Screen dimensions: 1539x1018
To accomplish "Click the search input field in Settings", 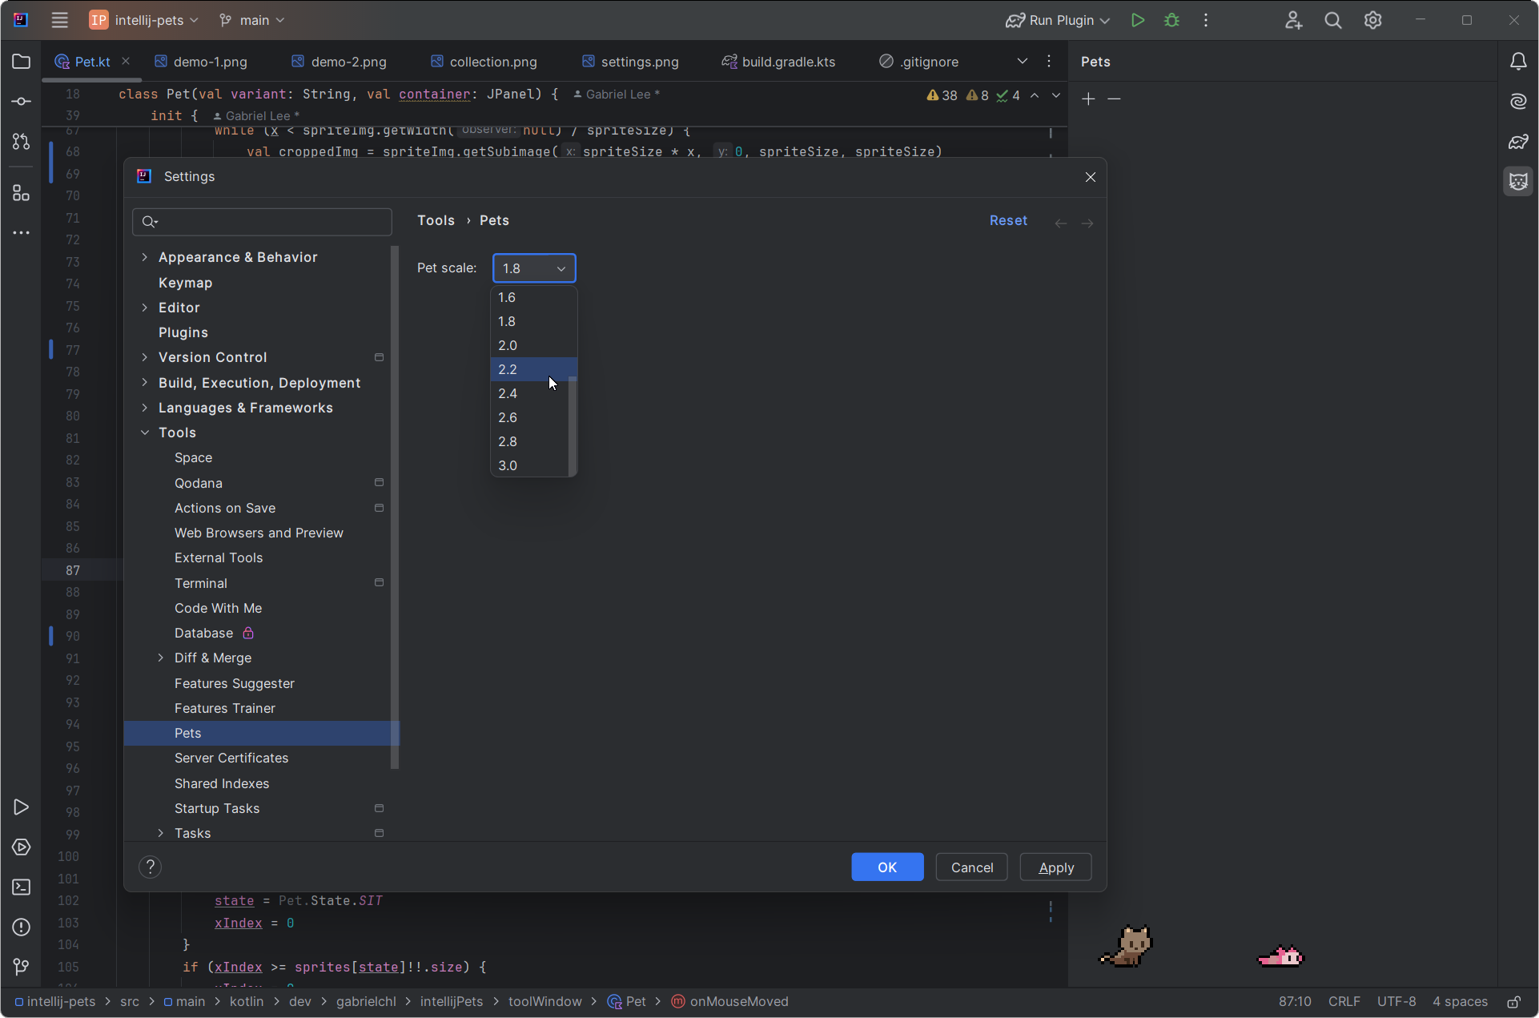I will 264,220.
